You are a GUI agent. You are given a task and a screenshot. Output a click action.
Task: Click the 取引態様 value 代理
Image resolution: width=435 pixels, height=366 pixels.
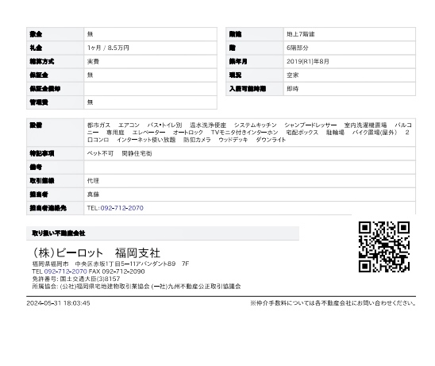point(93,181)
